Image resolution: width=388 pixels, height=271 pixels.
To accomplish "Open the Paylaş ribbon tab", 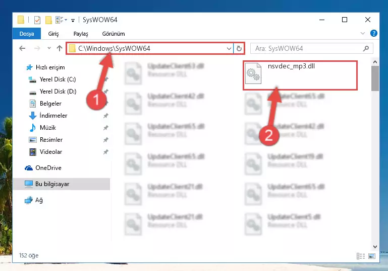I will tap(81, 34).
